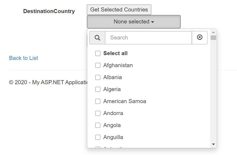Screen dimensions: 237x155
Task: Tick the Albania checkbox
Action: [98, 77]
